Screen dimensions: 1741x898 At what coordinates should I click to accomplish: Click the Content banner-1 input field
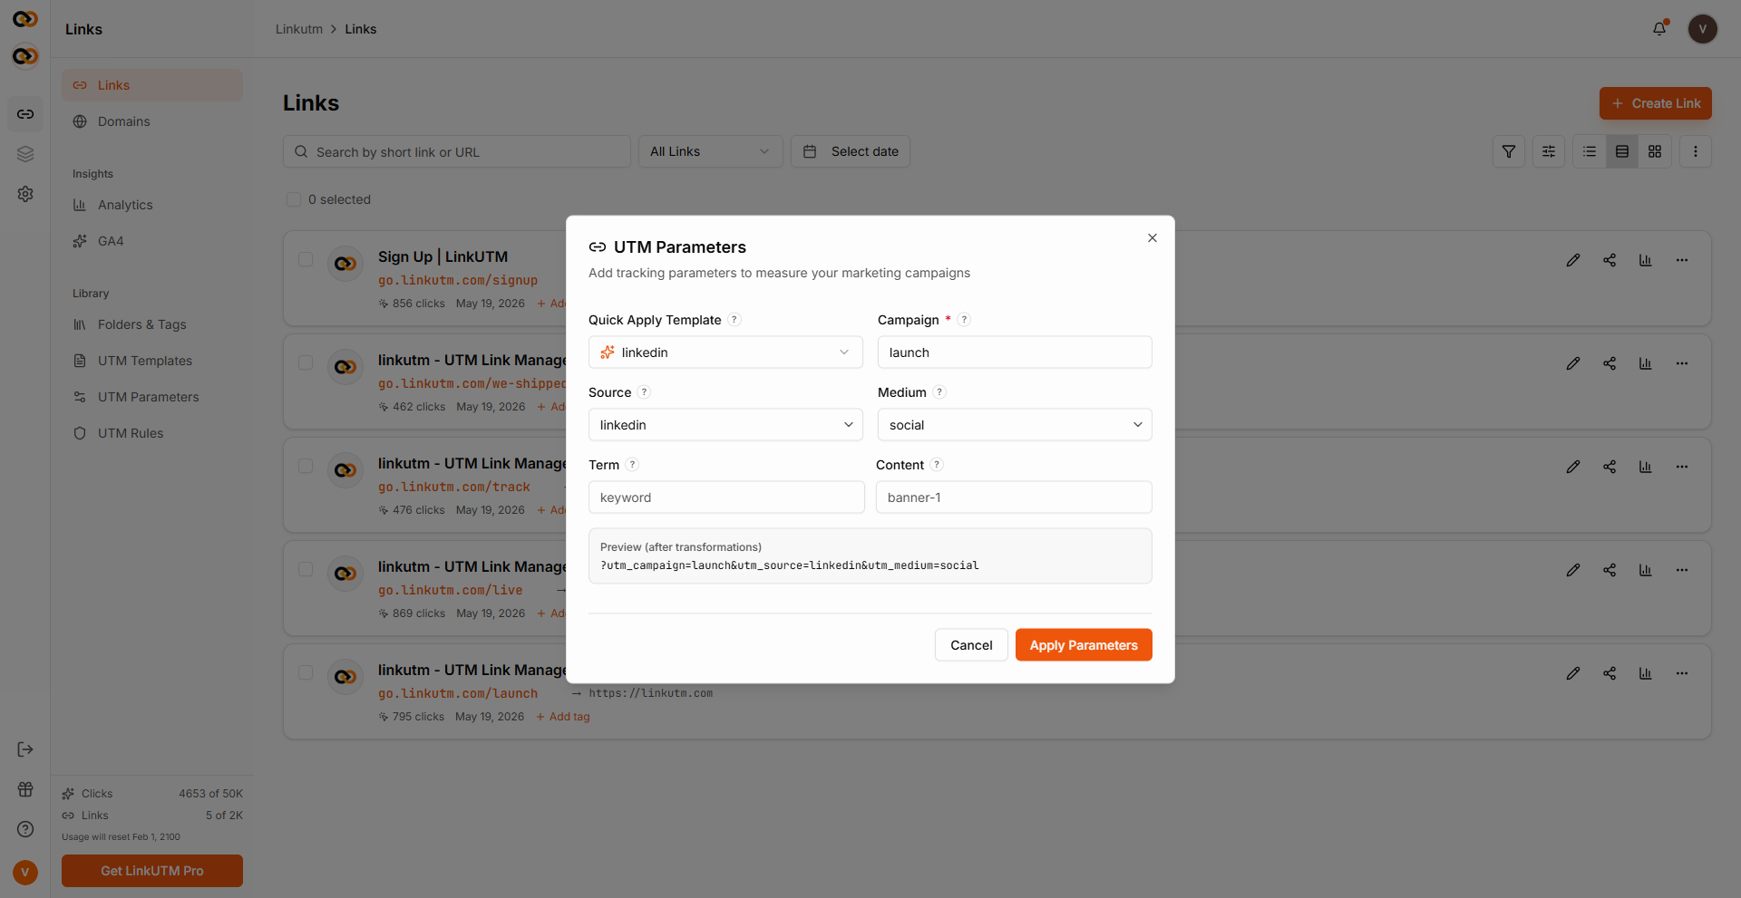pyautogui.click(x=1014, y=497)
